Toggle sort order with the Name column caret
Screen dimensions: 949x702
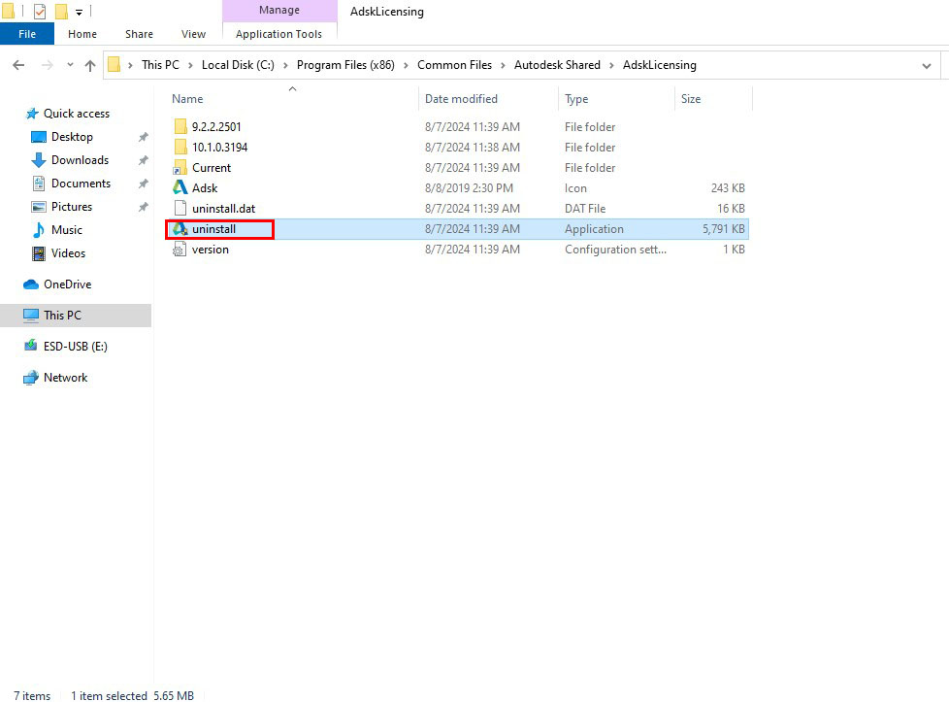[292, 87]
